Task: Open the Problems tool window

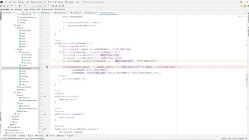Action: point(39,136)
